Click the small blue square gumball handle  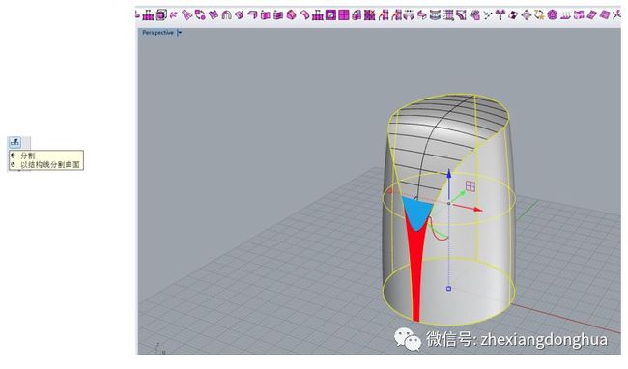click(448, 289)
